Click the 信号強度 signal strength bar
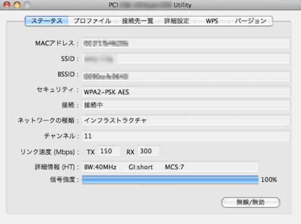Viewport: 301px width, 224px height. click(x=170, y=180)
